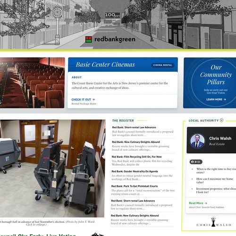Open 'Film Recycling Still On, For Now'
The height and width of the screenshot is (236, 236).
click(137, 157)
